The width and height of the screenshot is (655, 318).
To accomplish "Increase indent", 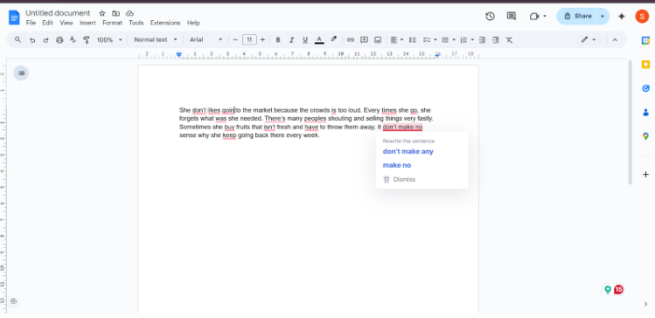I will 496,40.
